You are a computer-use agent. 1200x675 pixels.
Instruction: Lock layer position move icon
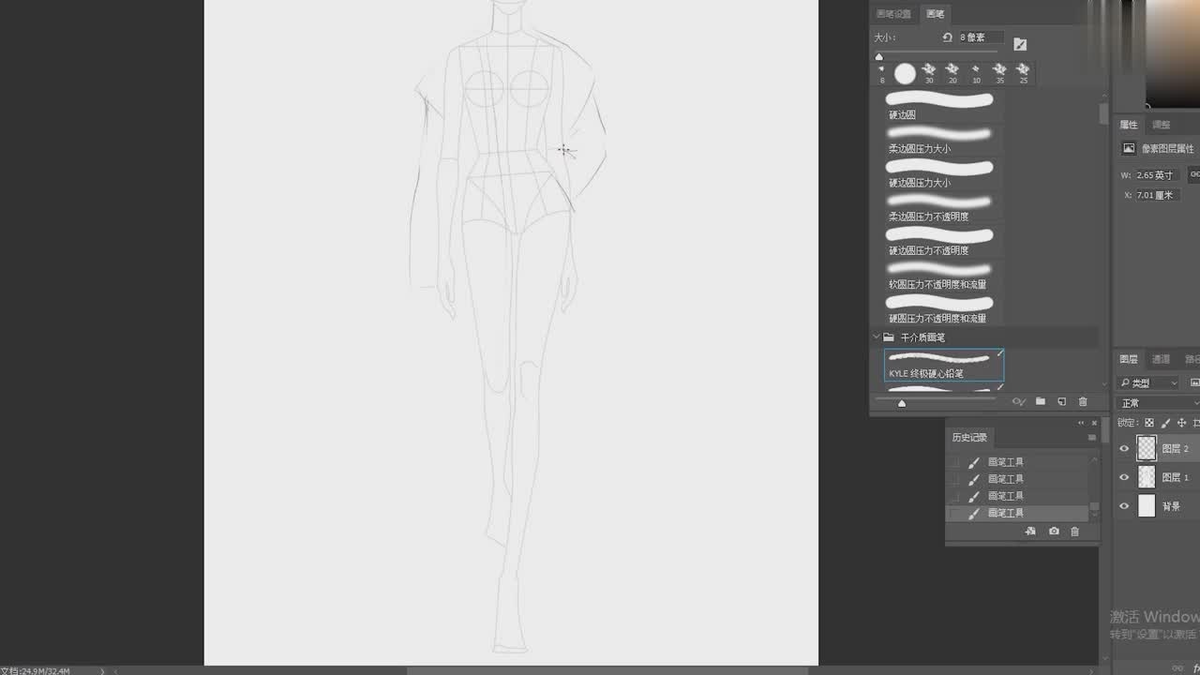[x=1181, y=423]
